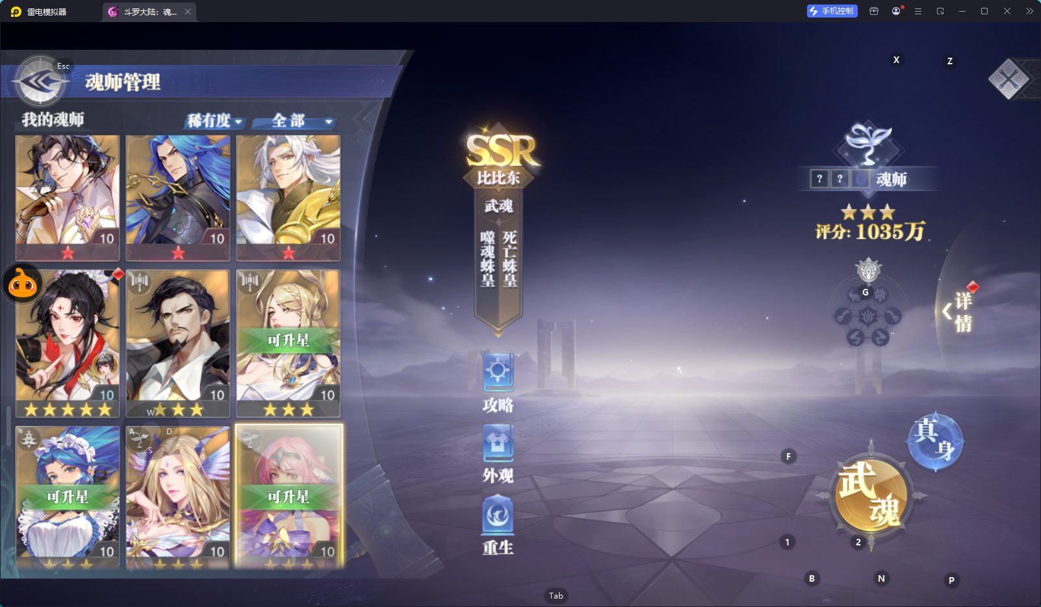Select the goateed dark-haired man card

[x=178, y=343]
